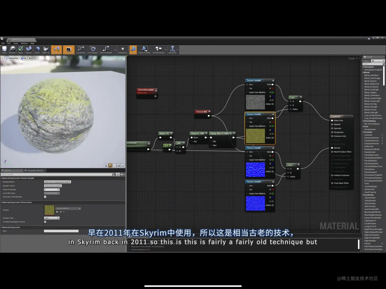Select Constant3Vector in the palette
The width and height of the screenshot is (386, 289).
[x=372, y=141]
